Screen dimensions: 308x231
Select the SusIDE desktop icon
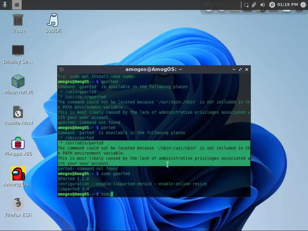coord(53,23)
